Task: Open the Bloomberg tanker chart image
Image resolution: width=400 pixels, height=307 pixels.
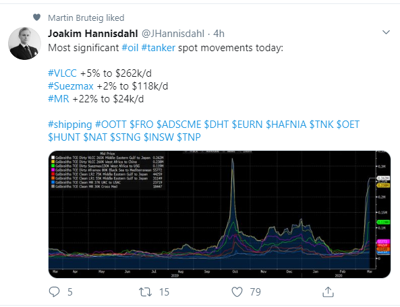Action: pyautogui.click(x=219, y=214)
